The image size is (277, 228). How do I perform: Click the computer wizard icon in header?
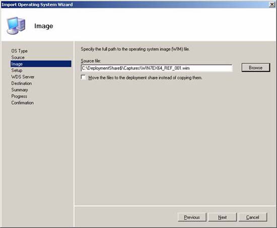coord(16,25)
